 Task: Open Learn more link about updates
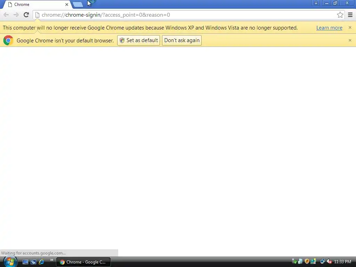pyautogui.click(x=329, y=28)
